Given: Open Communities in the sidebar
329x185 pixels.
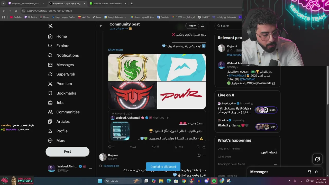Looking at the screenshot, I should 64,112.
